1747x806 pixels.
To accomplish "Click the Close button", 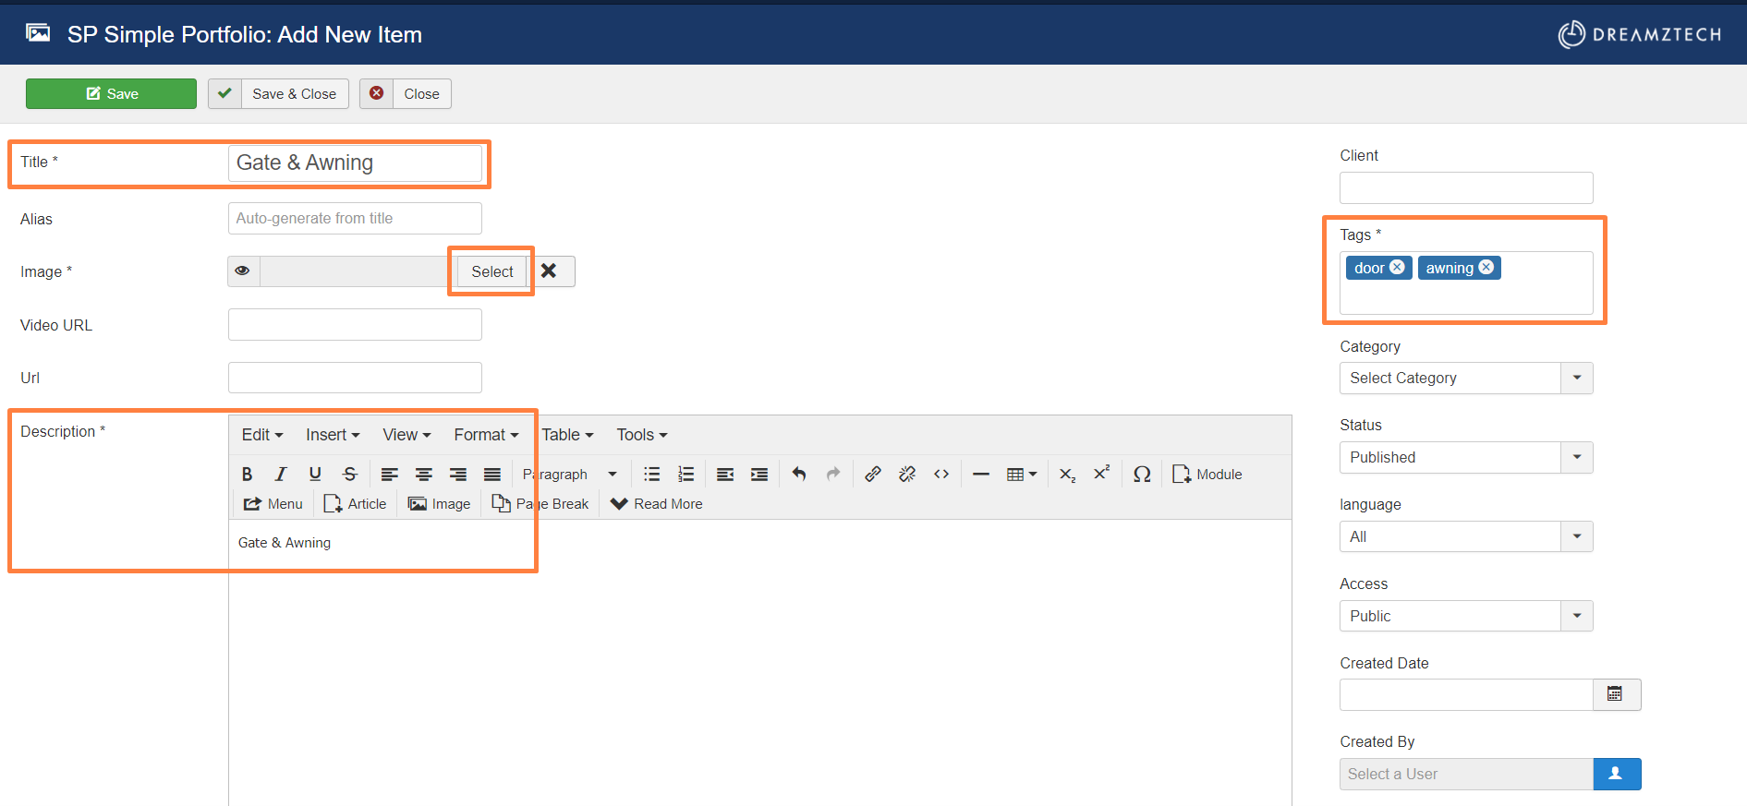I will (x=406, y=94).
